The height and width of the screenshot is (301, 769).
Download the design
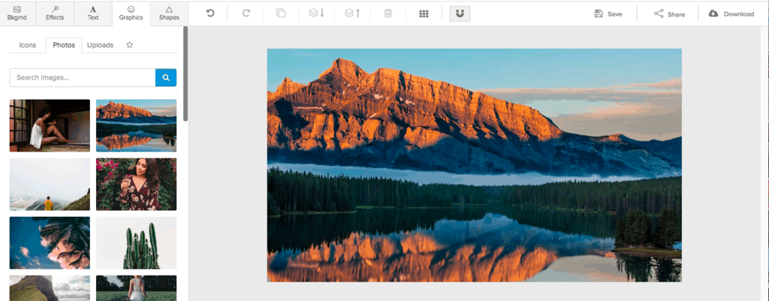click(x=731, y=14)
